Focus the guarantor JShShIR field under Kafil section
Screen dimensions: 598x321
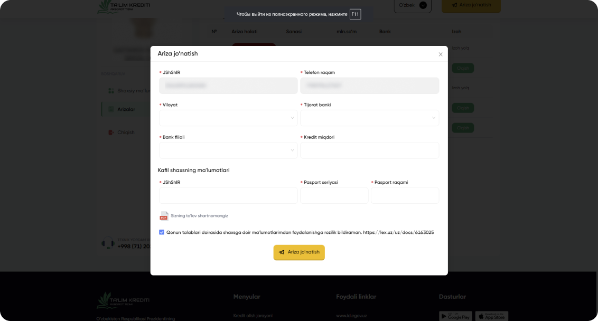(x=228, y=195)
